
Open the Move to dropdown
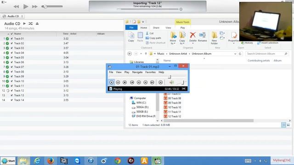tap(173, 38)
